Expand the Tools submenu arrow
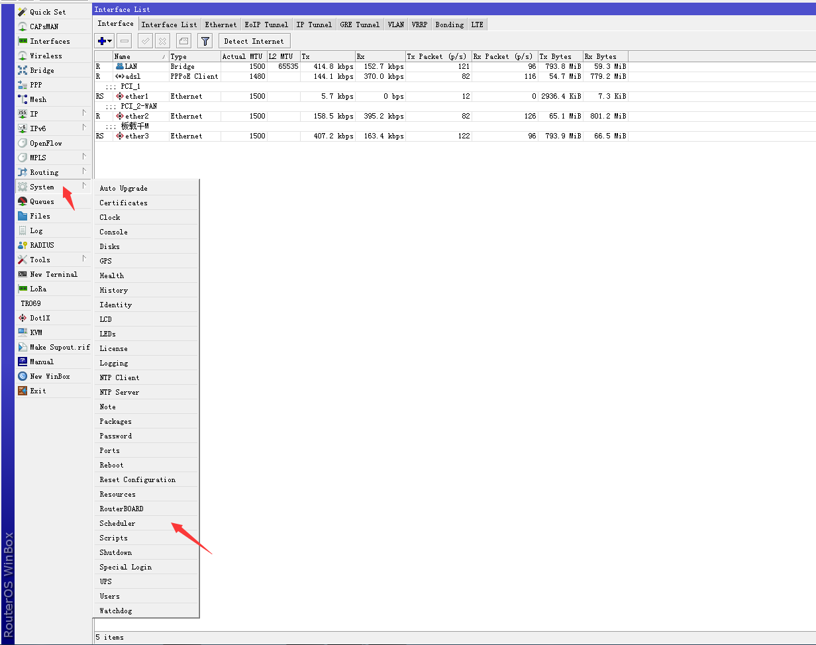This screenshot has width=816, height=645. [x=84, y=259]
